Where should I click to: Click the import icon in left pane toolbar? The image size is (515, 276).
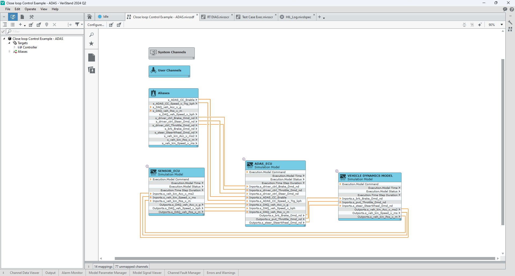31,25
